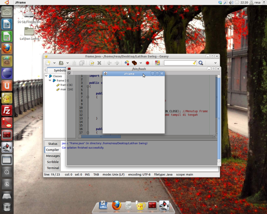Click the Build brick icon in Geany toolbar

point(135,63)
